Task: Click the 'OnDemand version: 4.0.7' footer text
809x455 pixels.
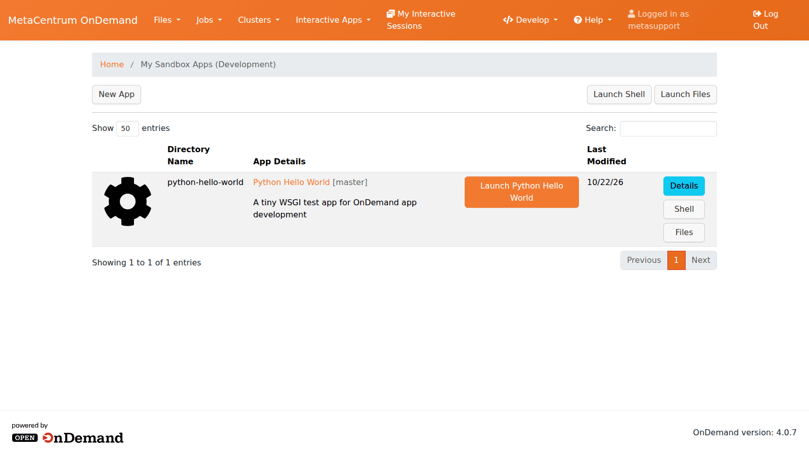Action: click(744, 433)
